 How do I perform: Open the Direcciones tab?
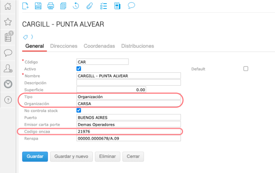64,46
